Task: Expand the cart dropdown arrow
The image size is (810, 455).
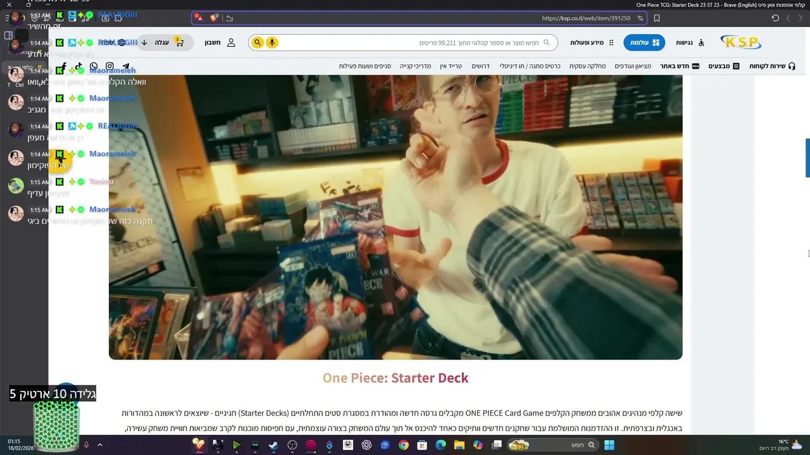Action: (144, 42)
